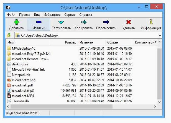The image size is (171, 123).
Task: Click the Выделено объектов: 0 status text
Action: pos(22,113)
